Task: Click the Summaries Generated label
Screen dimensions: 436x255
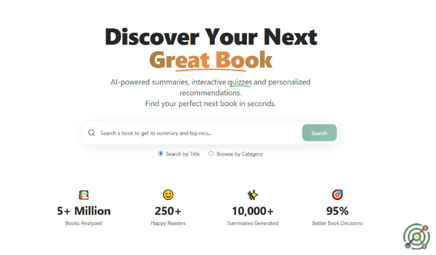Action: point(252,223)
